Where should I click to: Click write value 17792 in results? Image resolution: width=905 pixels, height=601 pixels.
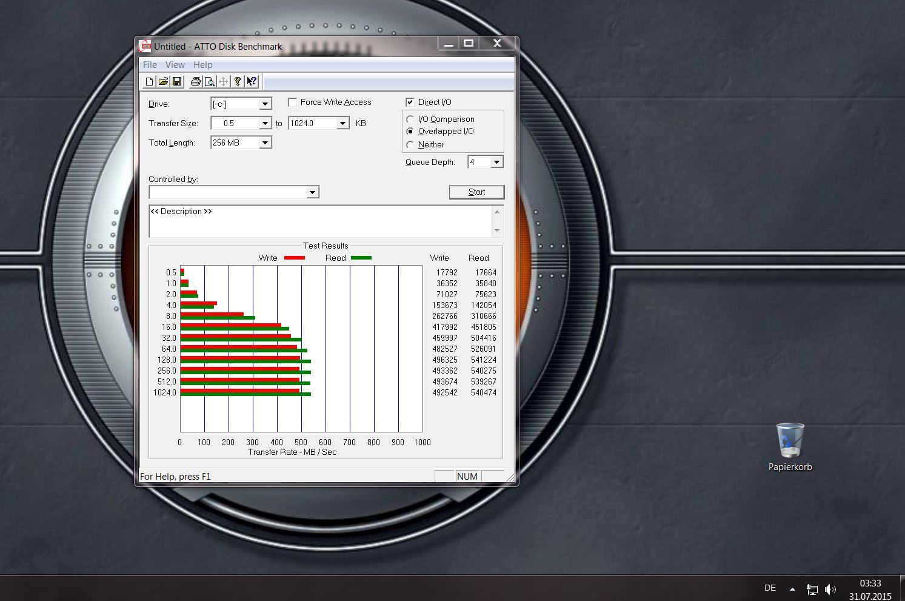pos(447,272)
